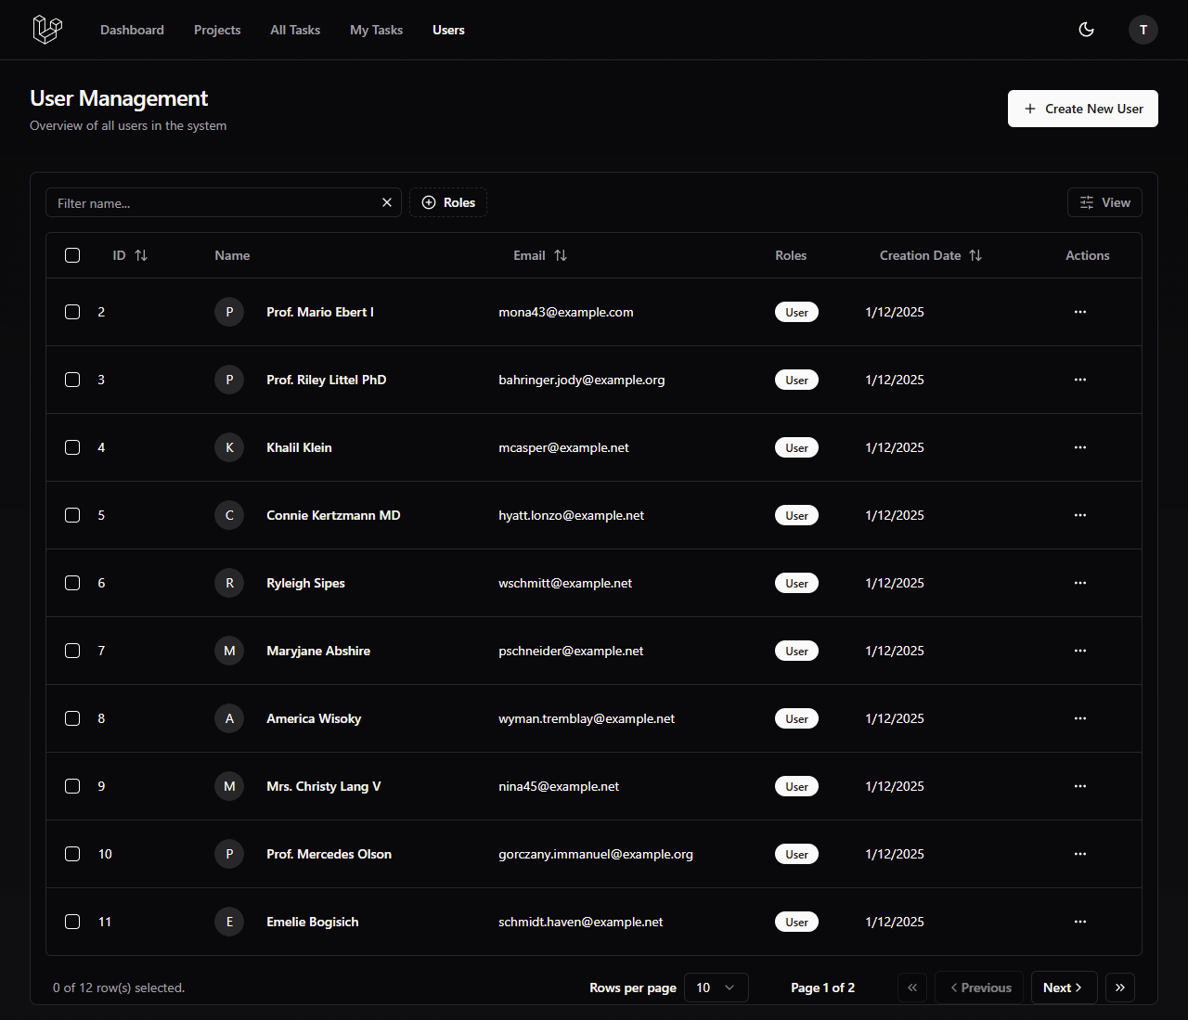Open the Rows per page dropdown
The image size is (1188, 1020).
[716, 988]
